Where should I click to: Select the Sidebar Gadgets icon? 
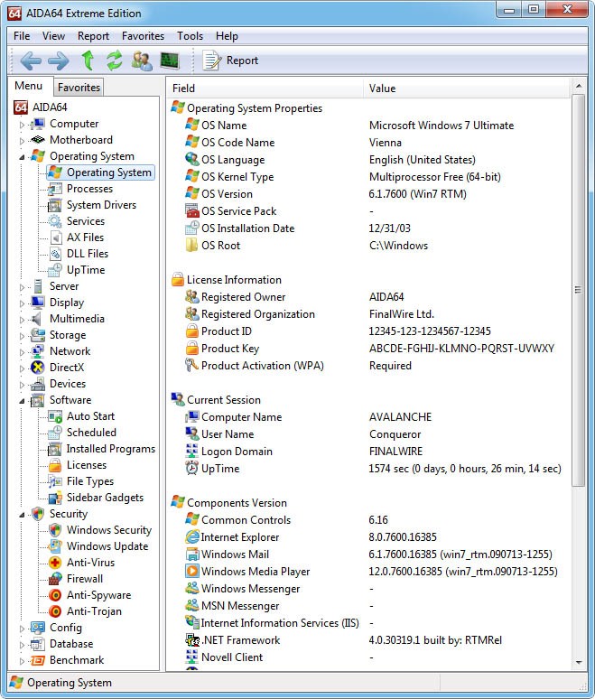coord(55,498)
